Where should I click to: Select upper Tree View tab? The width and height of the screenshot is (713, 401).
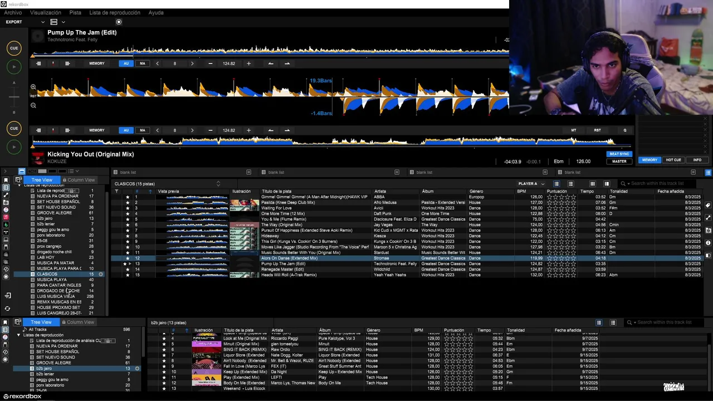pyautogui.click(x=41, y=180)
